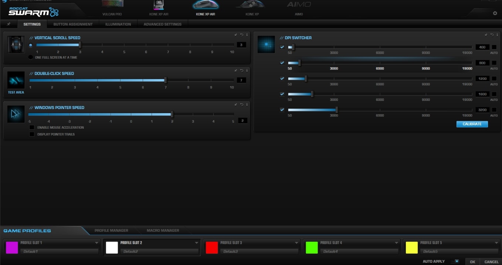Pin the Windows Pointer Speed panel

point(235,104)
